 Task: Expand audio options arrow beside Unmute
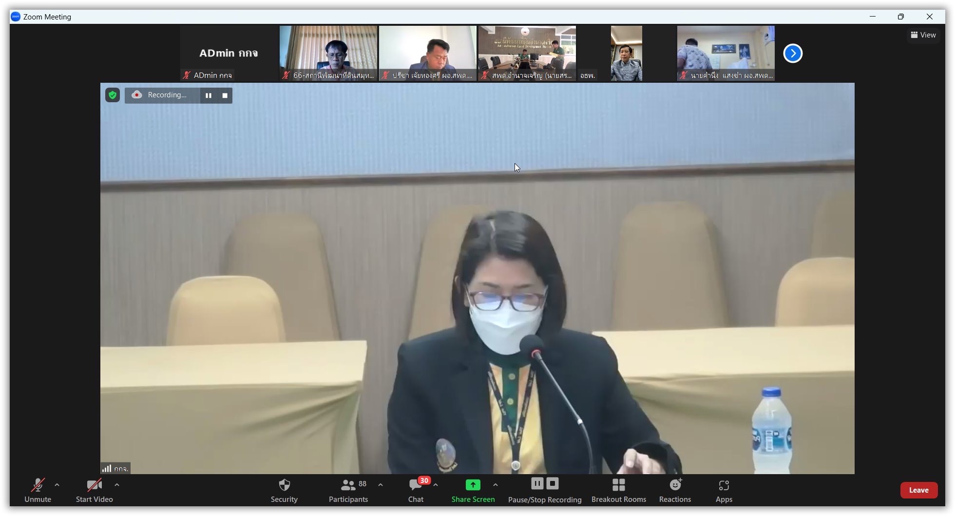(x=57, y=485)
